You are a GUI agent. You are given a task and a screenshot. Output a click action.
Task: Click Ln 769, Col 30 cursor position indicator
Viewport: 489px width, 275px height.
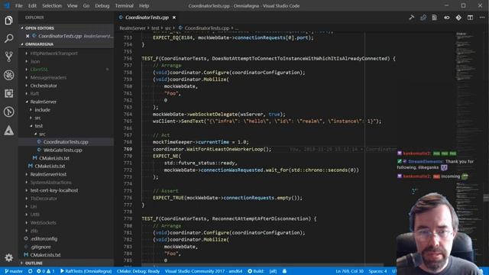pyautogui.click(x=350, y=271)
